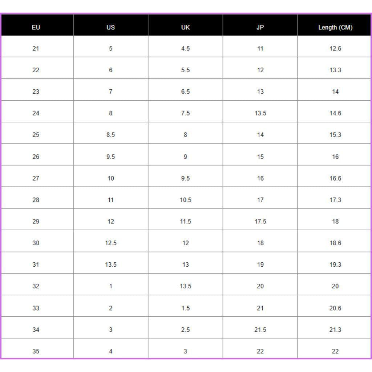Select UK size 10.5 cell
The width and height of the screenshot is (372, 372).
[185, 200]
